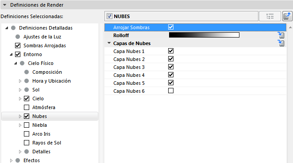Screen dimensions: 293x163
Task: Collapse the Capas de Nubes group
Action: pyautogui.click(x=109, y=43)
